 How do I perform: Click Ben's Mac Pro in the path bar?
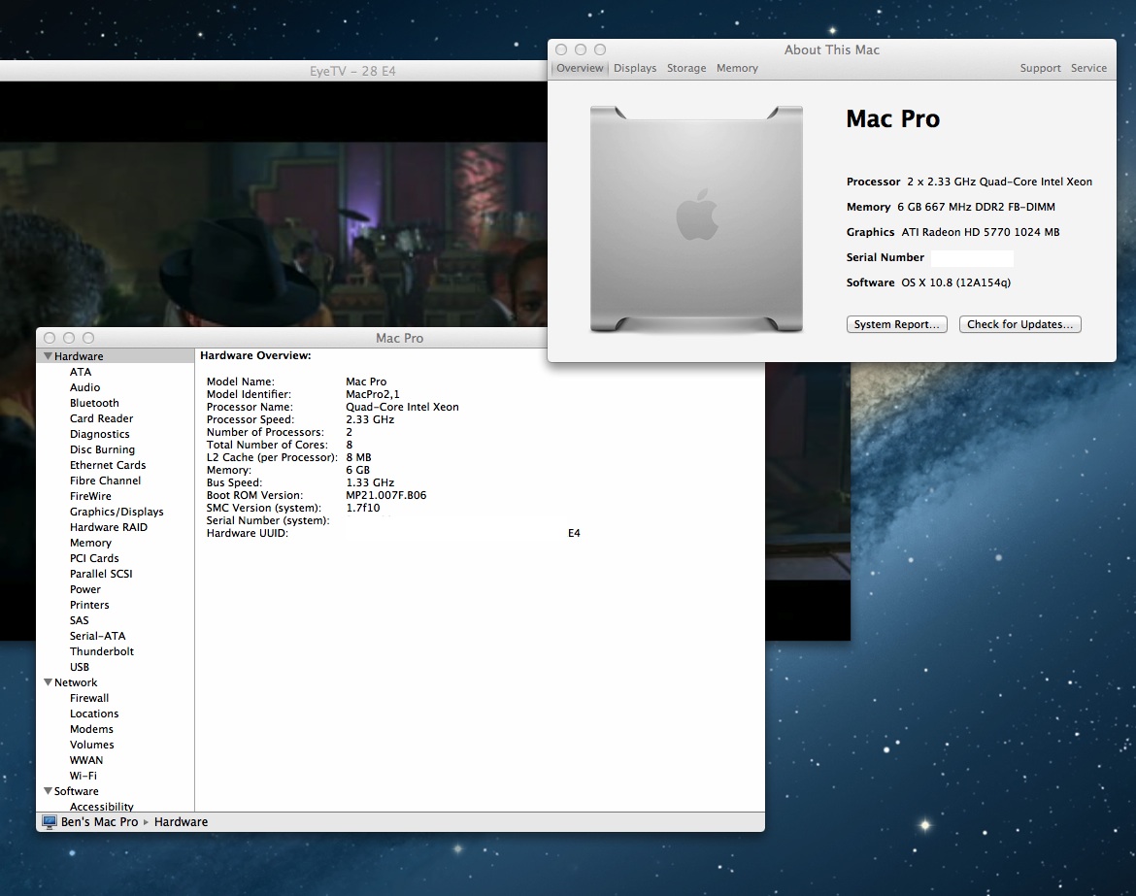[x=99, y=822]
